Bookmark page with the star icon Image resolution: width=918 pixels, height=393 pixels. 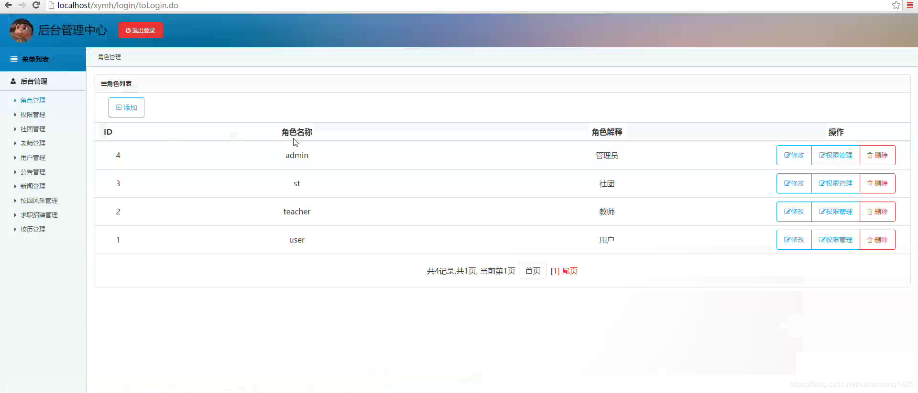896,5
